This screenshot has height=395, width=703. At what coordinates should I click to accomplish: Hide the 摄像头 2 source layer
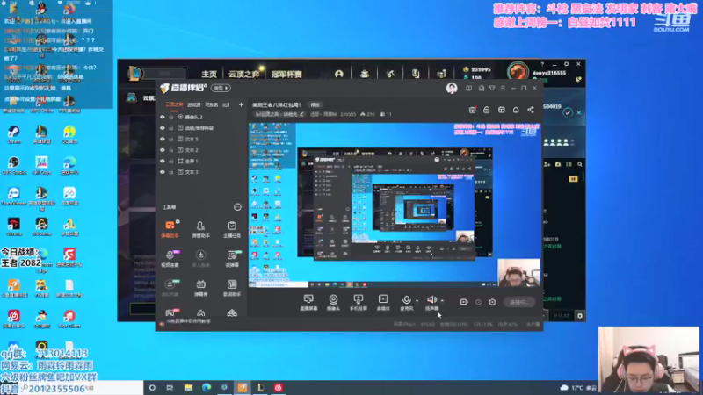163,117
